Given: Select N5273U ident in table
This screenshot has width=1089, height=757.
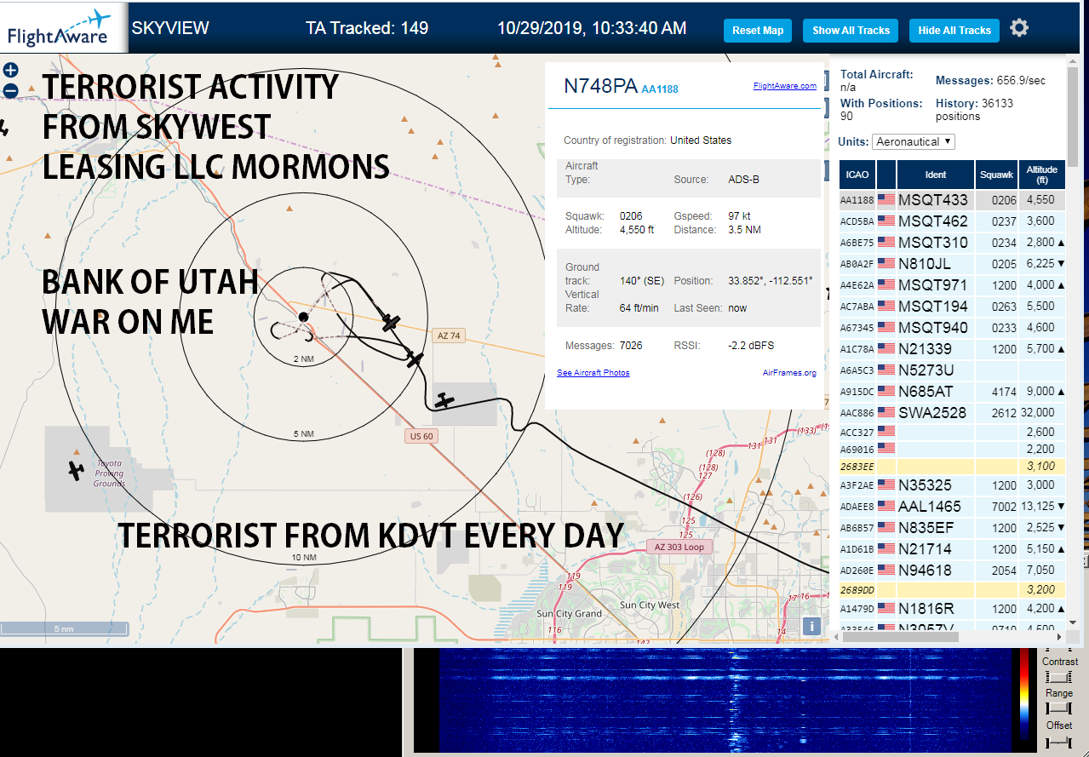Looking at the screenshot, I should [926, 370].
